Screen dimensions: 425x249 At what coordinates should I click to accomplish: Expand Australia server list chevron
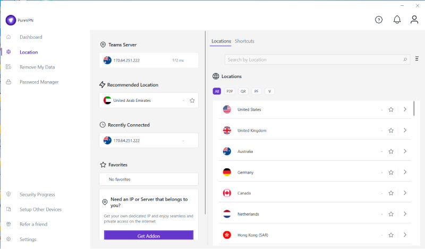click(405, 151)
